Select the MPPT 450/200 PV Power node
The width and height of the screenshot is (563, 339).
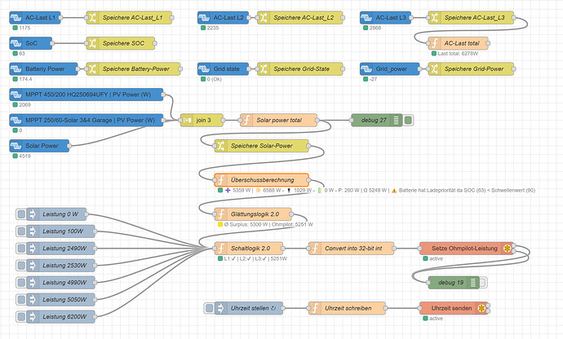tap(86, 95)
